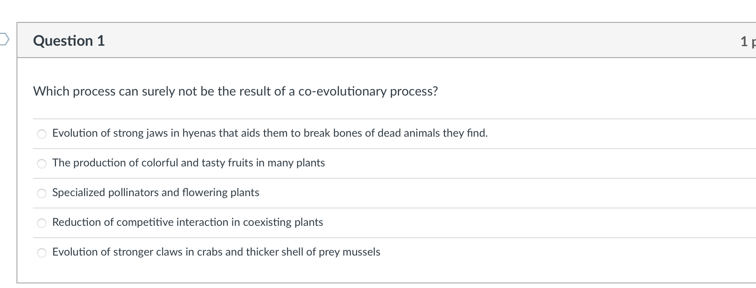Screen dimensions: 756x288
Task: Pick the reduction of competitive interaction radio button
Action: 42,223
